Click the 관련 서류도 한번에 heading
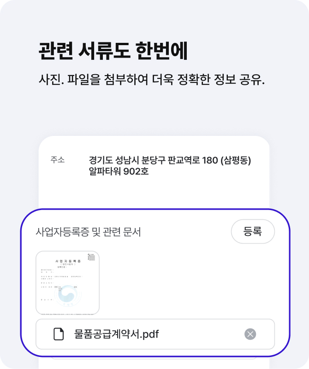Screen dimensions: 309x369 (x=113, y=51)
